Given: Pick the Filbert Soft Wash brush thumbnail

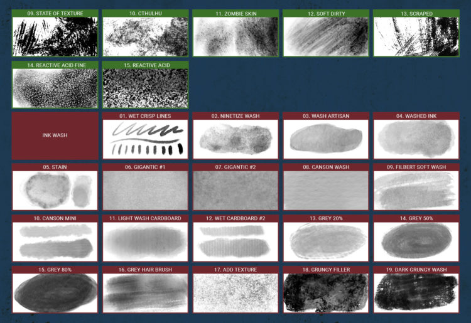Looking at the screenshot, I should point(416,191).
